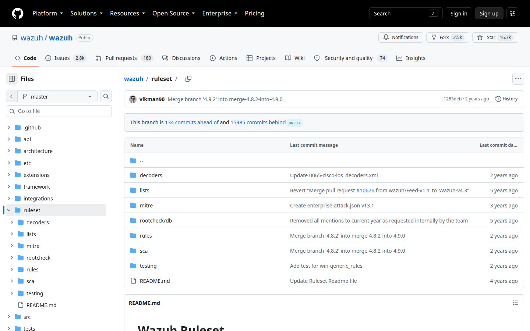Open the master branch selector dropdown
This screenshot has width=530, height=331.
point(57,96)
